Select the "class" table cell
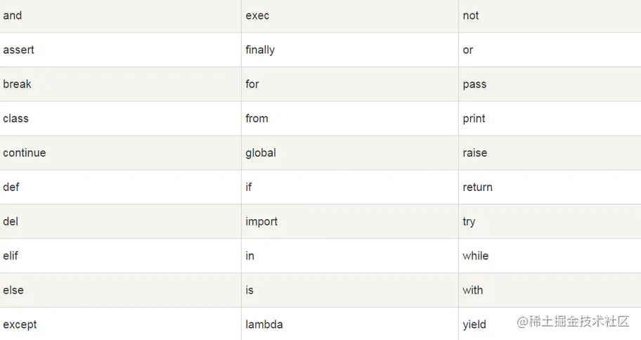Viewport: 641px width, 340px height. coord(15,119)
